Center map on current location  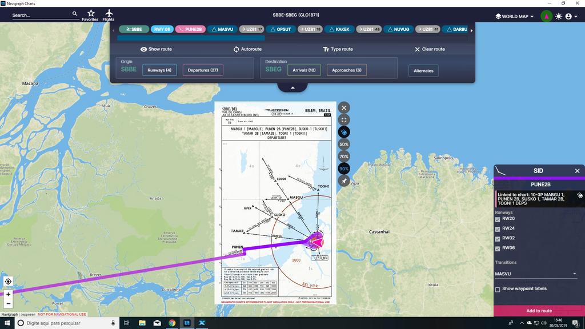coord(8,282)
